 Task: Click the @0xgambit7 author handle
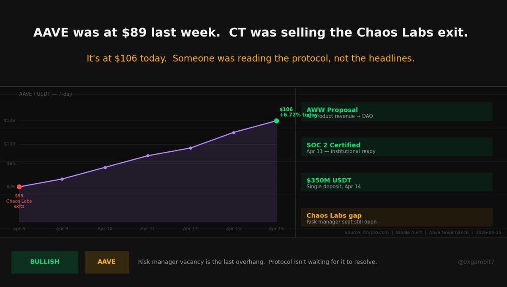tap(476, 262)
